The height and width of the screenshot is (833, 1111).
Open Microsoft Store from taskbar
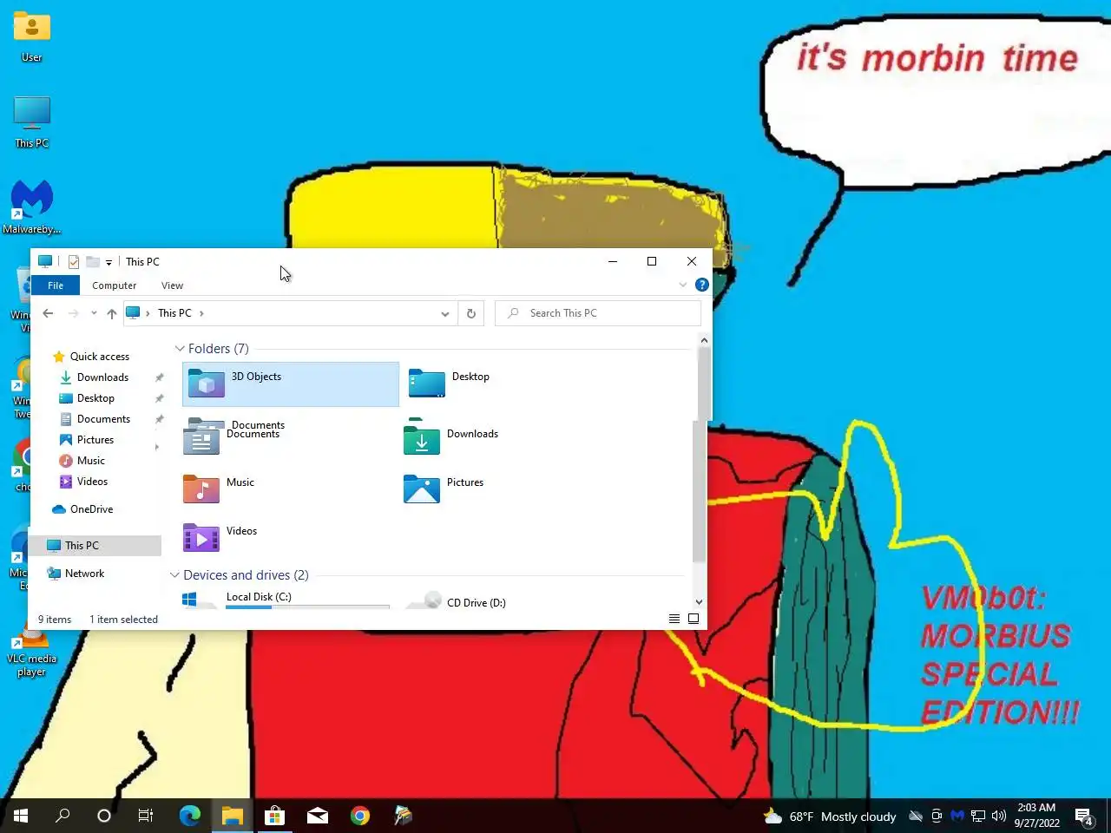pyautogui.click(x=275, y=816)
